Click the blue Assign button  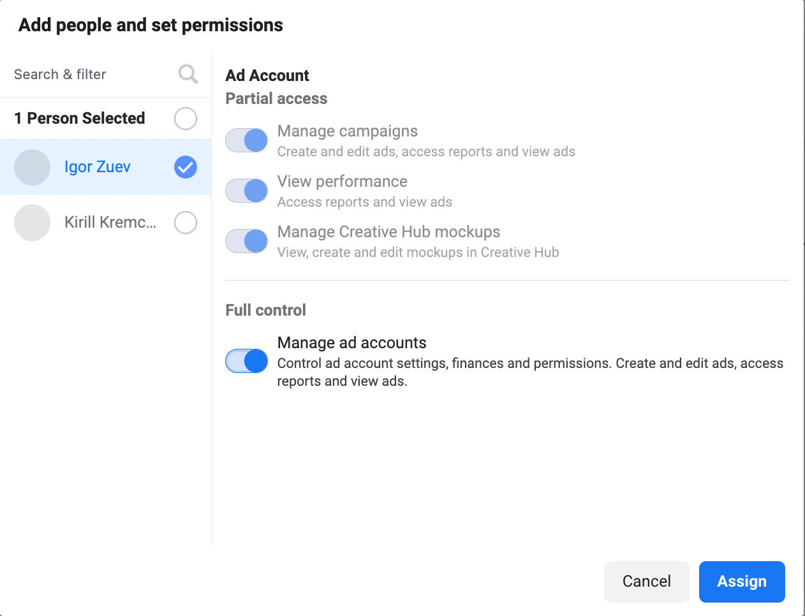pyautogui.click(x=742, y=582)
